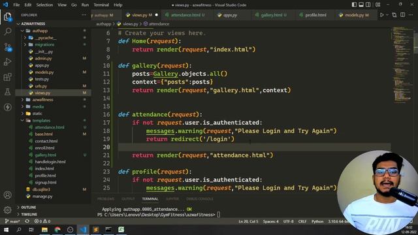
Task: Click the empty line 20 in editor
Action: pos(255,147)
